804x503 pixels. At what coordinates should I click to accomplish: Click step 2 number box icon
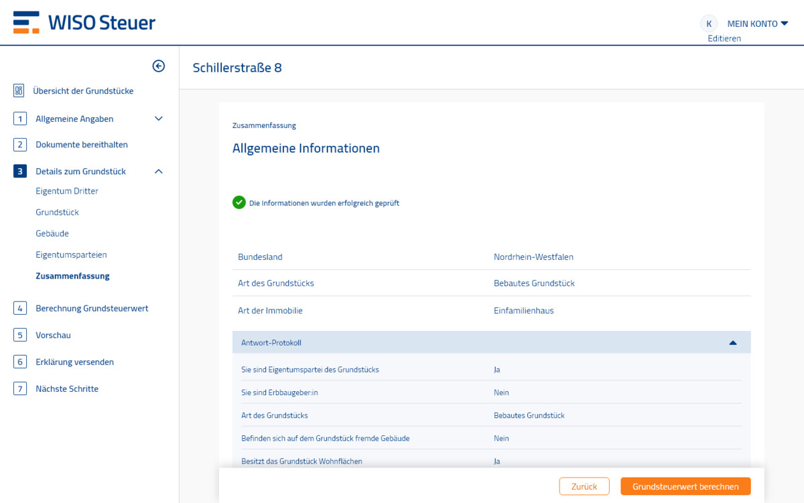click(x=20, y=145)
